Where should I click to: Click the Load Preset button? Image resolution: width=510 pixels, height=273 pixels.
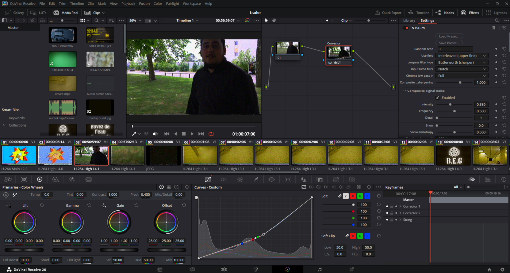tap(449, 36)
